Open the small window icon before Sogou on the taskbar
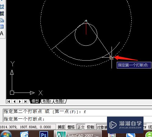Screen dimensions: 152x137 (112, 135)
